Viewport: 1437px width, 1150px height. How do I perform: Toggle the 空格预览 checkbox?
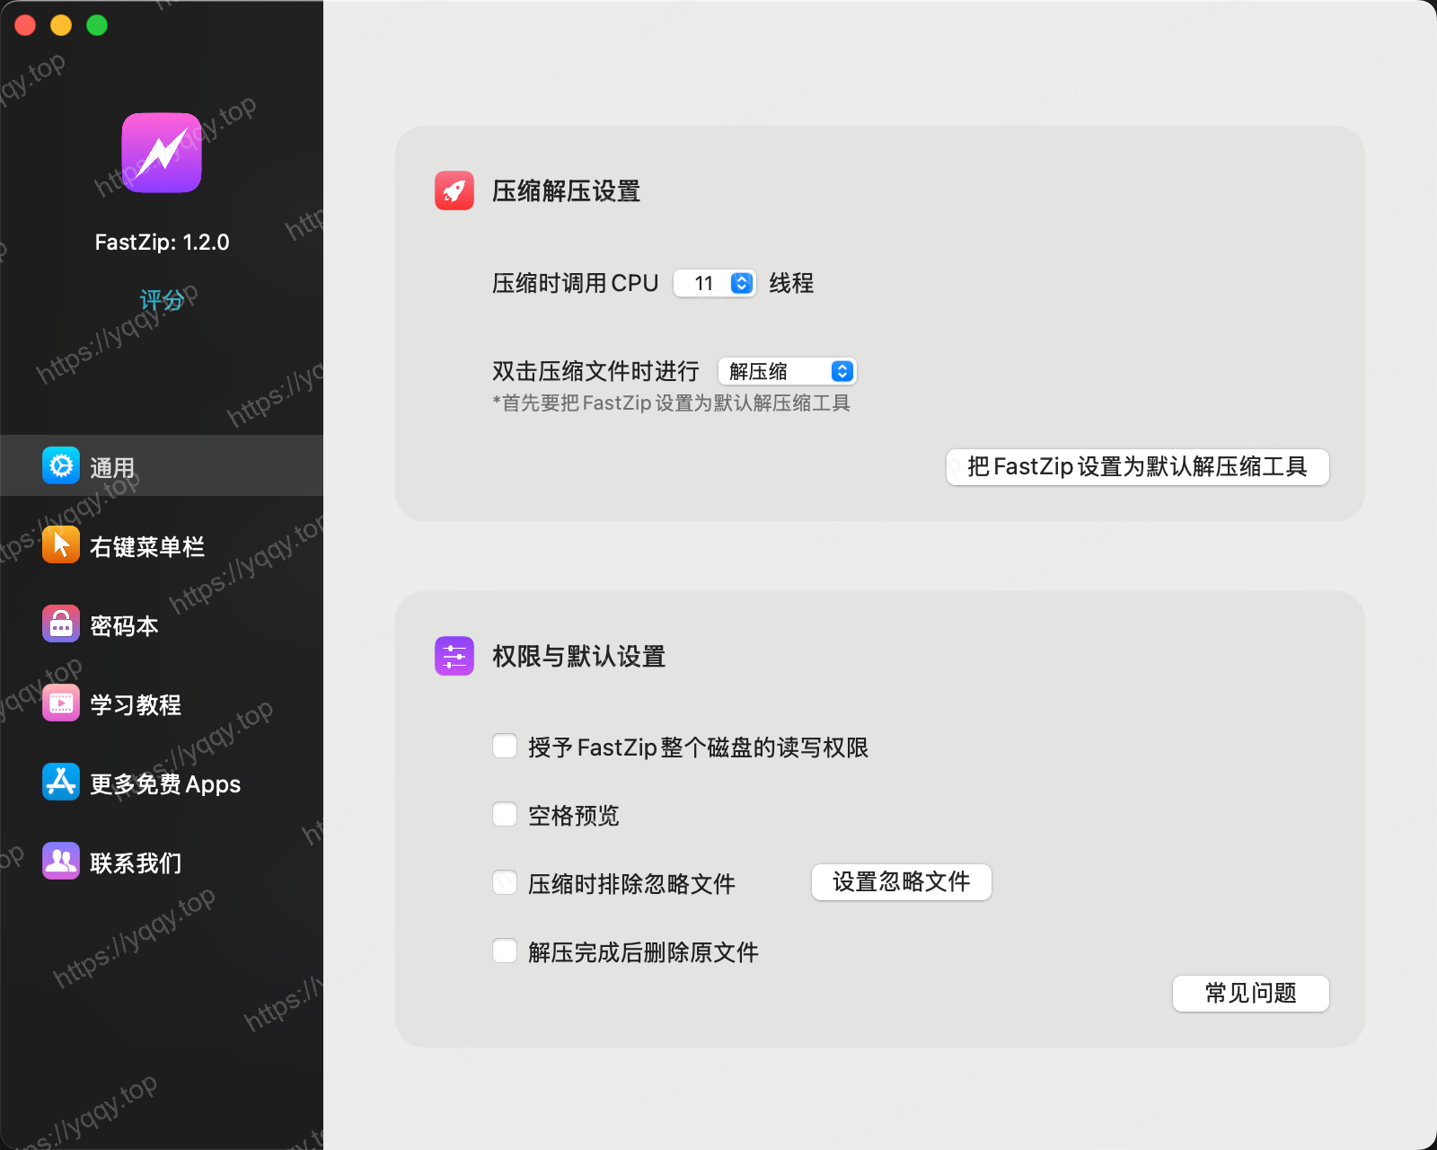click(x=505, y=815)
